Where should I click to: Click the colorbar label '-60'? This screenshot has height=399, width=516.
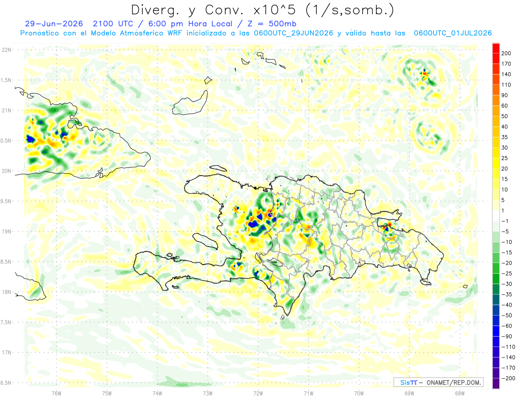click(x=507, y=326)
